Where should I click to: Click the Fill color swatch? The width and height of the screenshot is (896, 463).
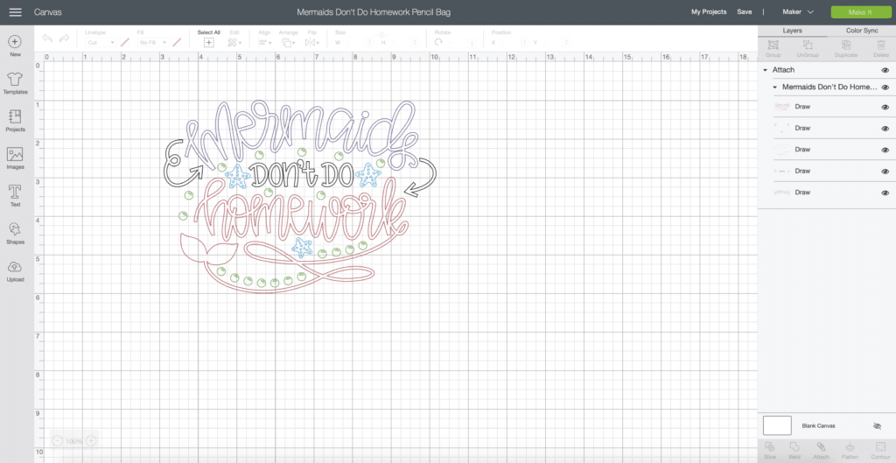[x=177, y=42]
